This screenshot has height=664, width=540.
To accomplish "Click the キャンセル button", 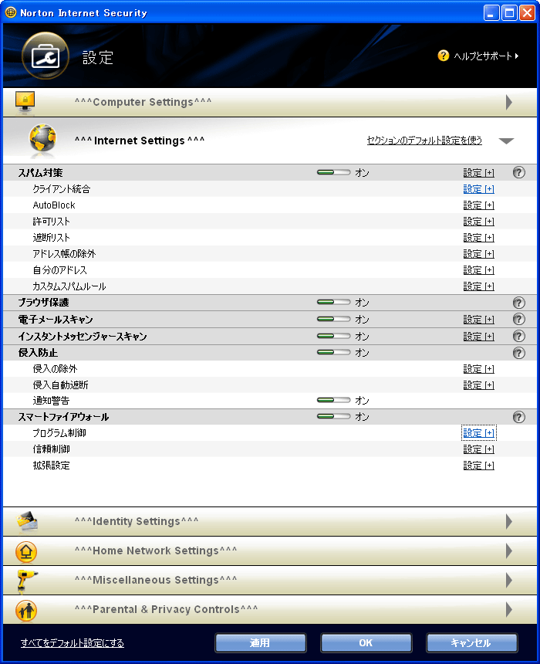I will (x=471, y=643).
